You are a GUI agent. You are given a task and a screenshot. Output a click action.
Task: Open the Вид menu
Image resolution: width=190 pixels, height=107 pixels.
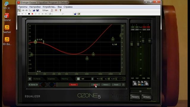coord(59,7)
